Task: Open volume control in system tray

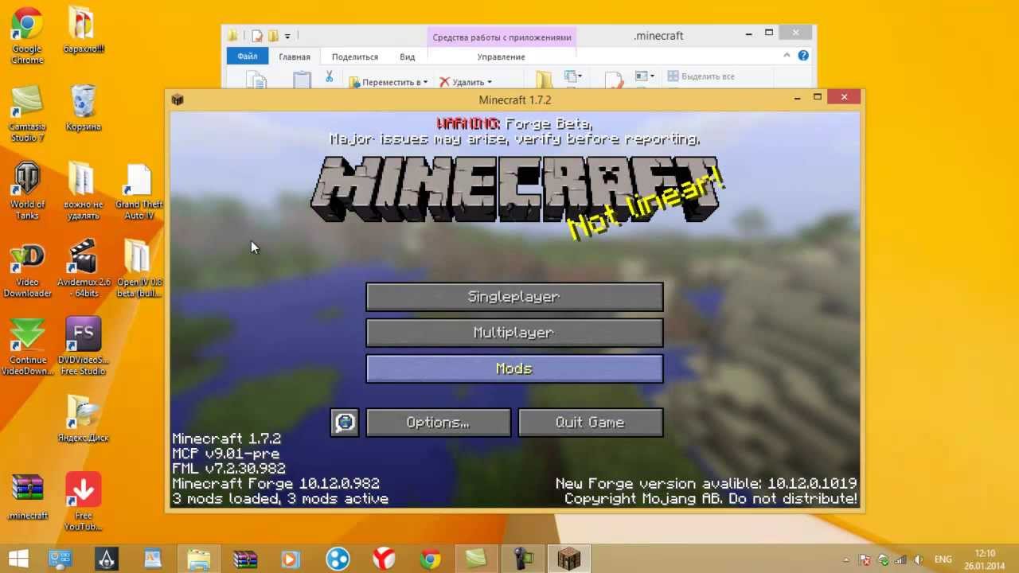Action: (919, 559)
